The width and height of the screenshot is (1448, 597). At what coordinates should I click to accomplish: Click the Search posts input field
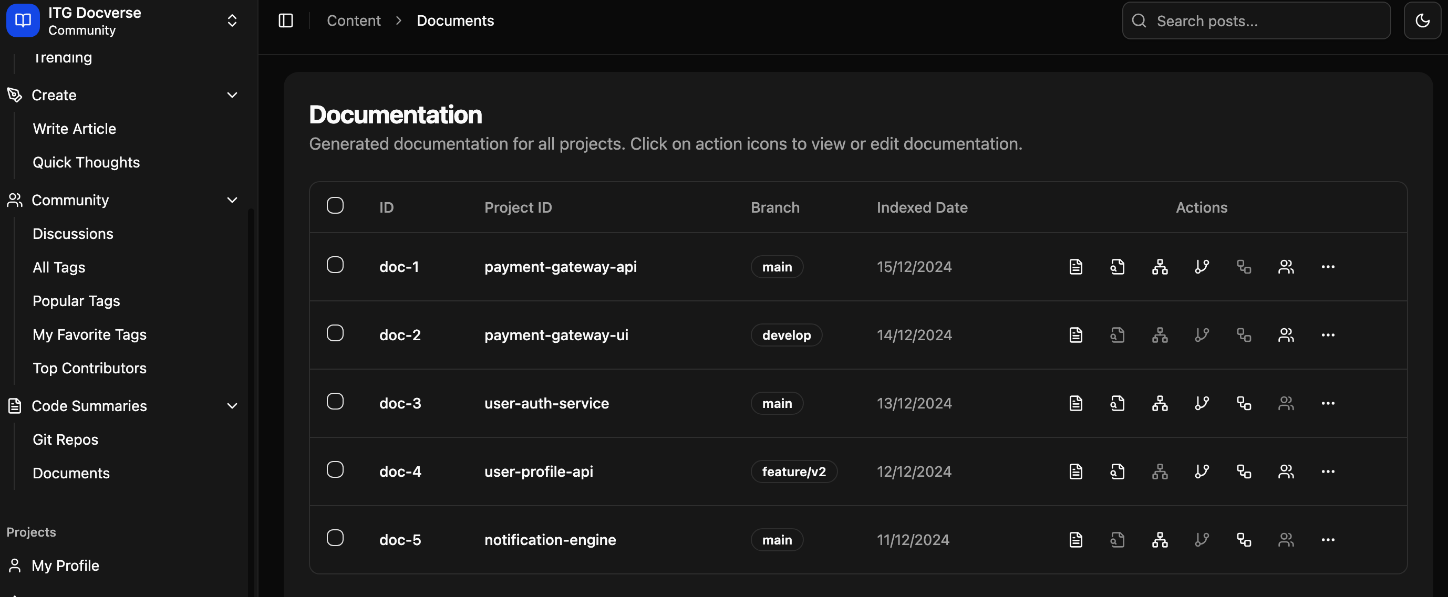1265,21
